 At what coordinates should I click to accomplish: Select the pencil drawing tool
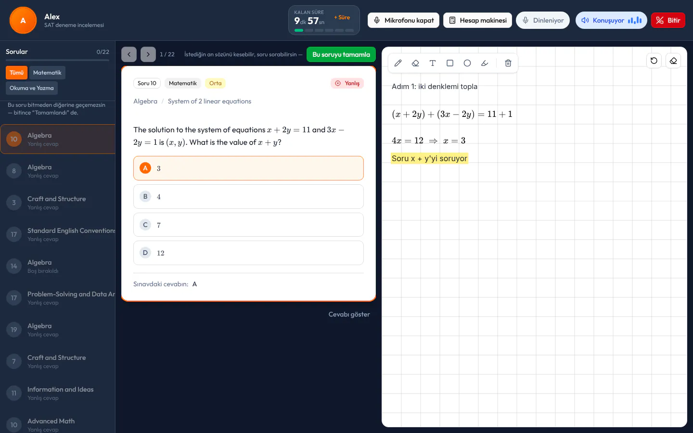click(x=398, y=63)
